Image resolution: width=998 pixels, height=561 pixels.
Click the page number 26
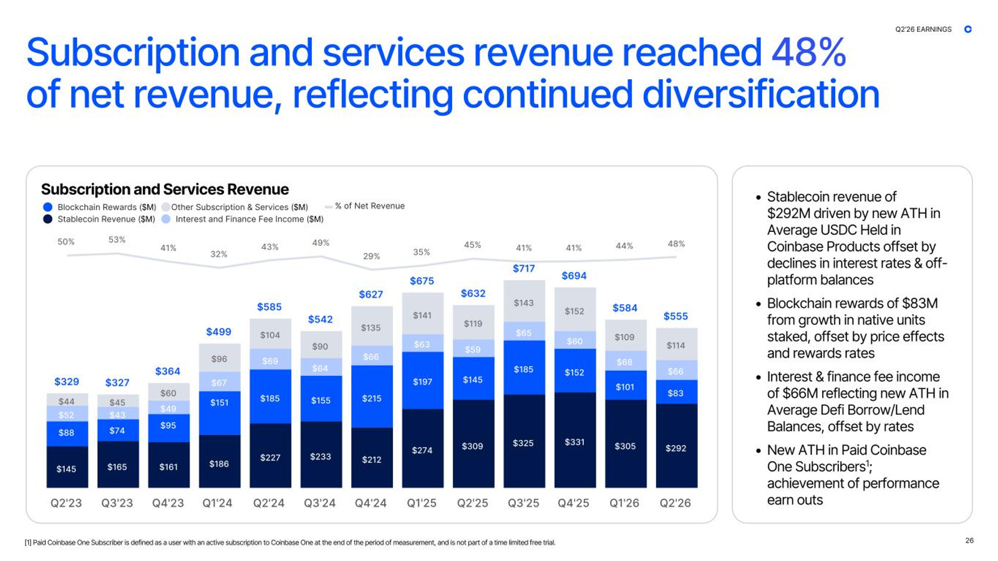tap(969, 540)
